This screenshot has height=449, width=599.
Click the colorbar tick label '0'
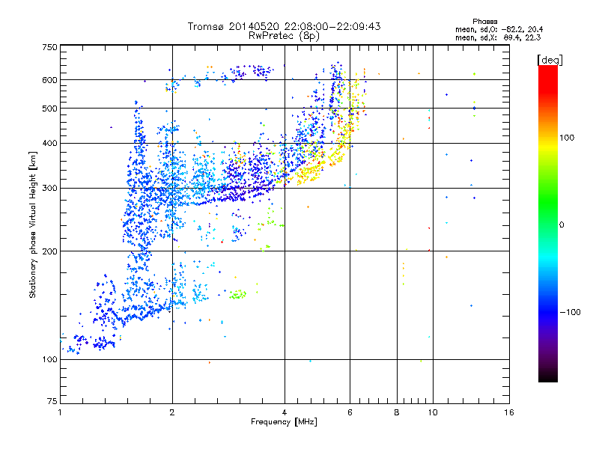click(562, 225)
